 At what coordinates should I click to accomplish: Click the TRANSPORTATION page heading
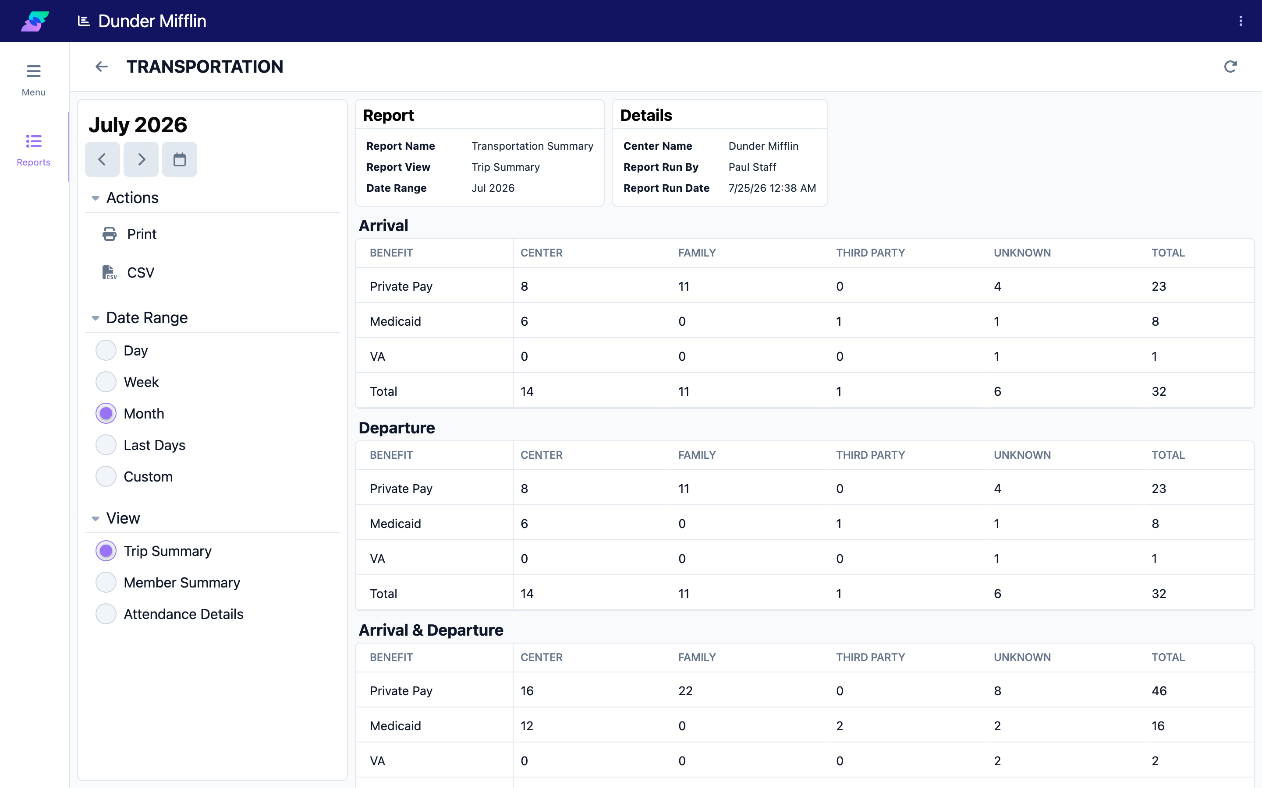click(x=205, y=67)
